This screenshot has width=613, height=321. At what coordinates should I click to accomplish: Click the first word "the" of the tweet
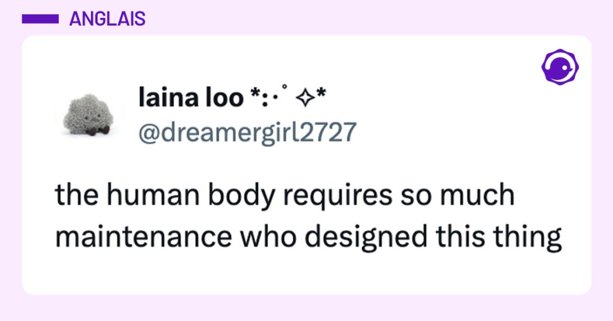tap(72, 196)
